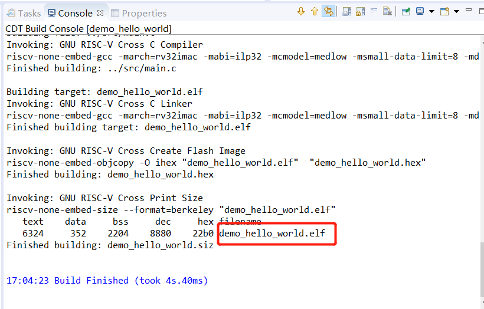Click the "data" column header in size output

point(76,222)
